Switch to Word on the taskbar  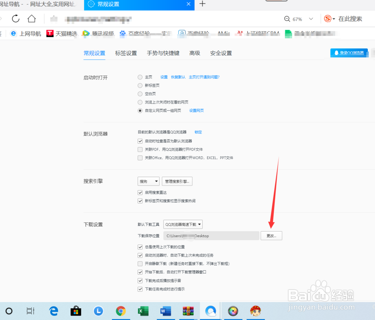click(x=165, y=311)
